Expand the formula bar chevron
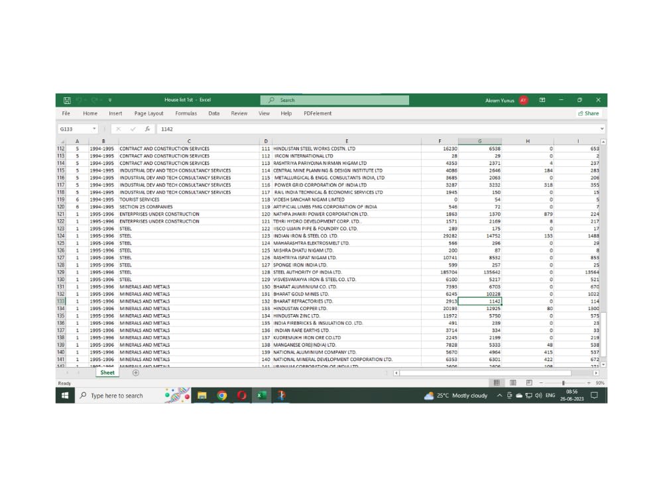663x497 pixels. [602, 129]
